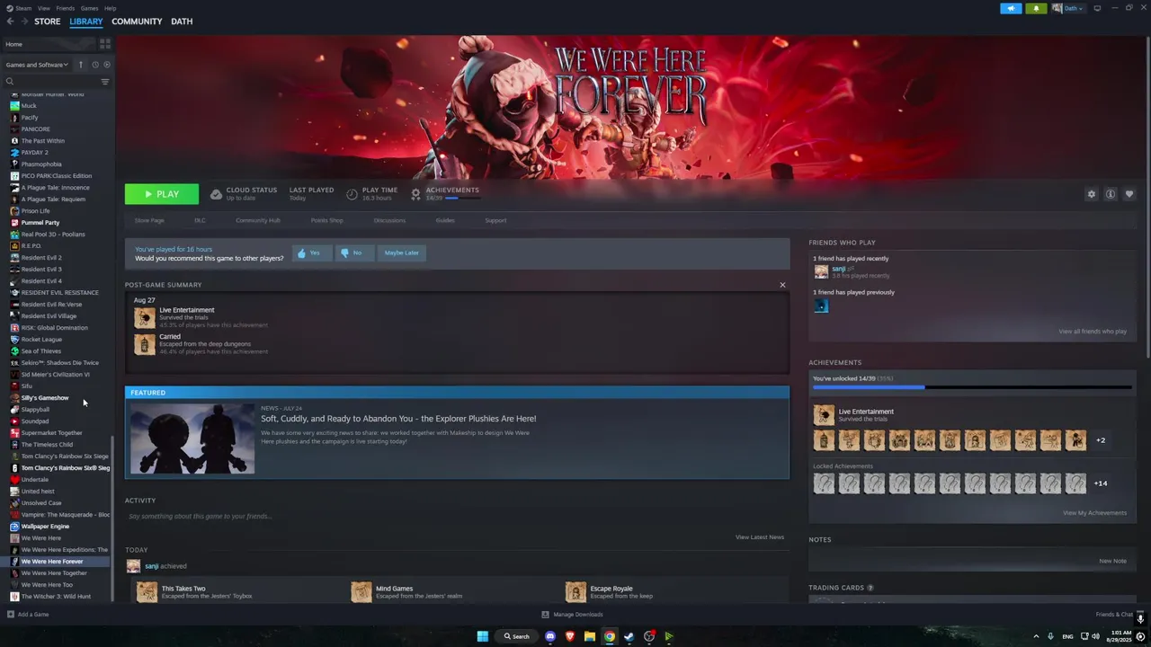Click the Live Entertainment achievement icon in summary
Screen dimensions: 1151x647
(145, 317)
